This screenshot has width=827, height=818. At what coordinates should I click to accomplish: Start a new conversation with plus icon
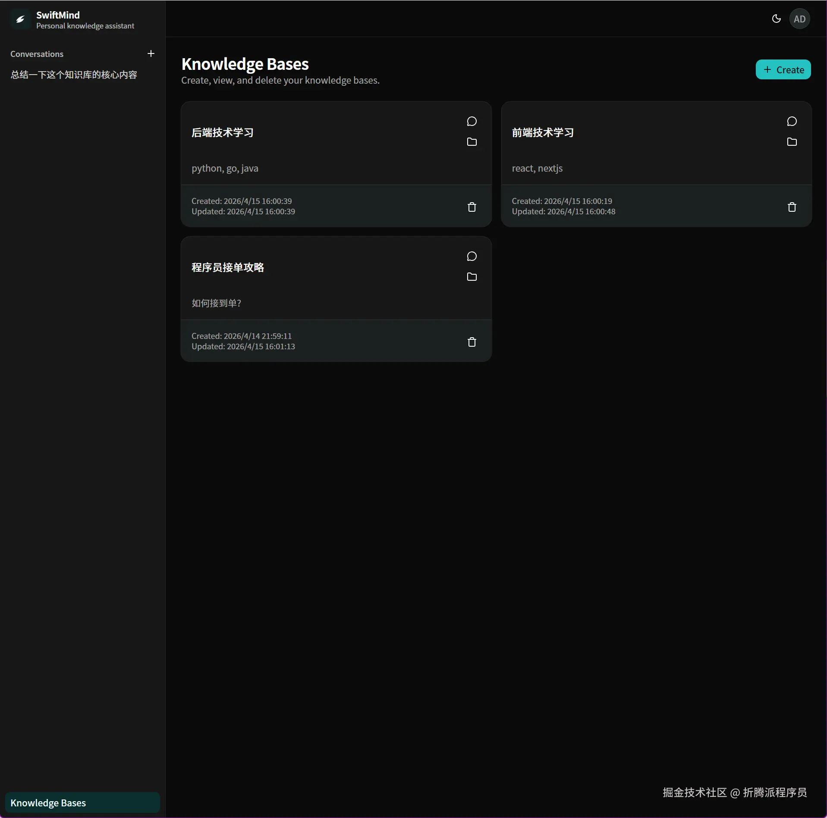click(151, 53)
